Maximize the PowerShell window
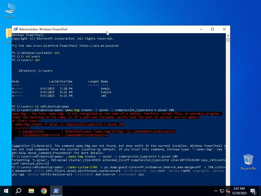261x196 pixels. point(213,29)
